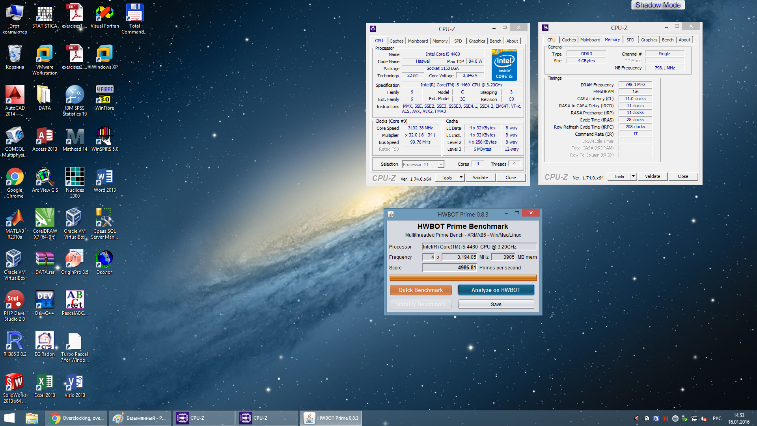Click Tools button in left CPU-Z window
The height and width of the screenshot is (426, 757).
coord(447,177)
